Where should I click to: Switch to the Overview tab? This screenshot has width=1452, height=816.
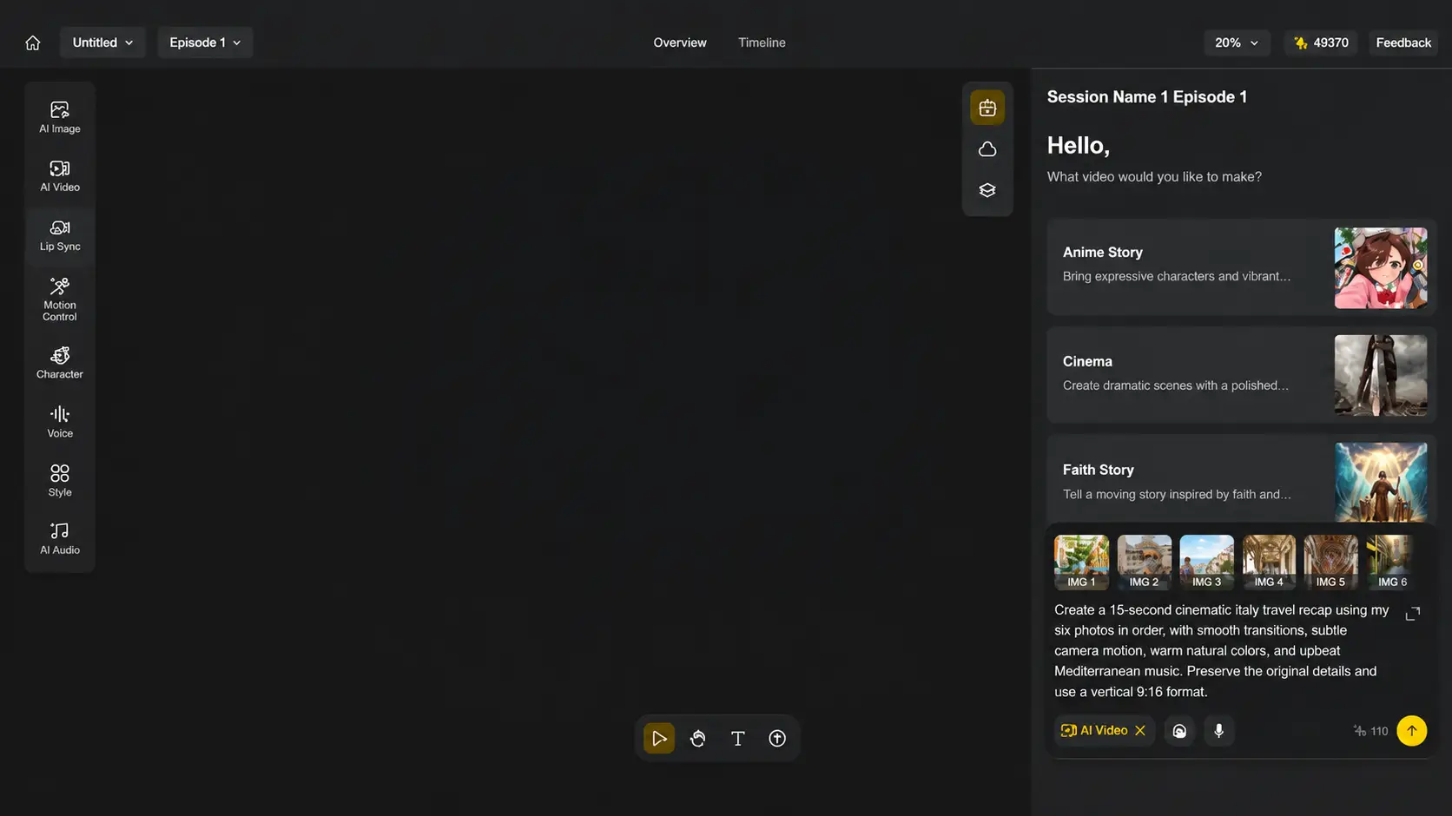(680, 43)
